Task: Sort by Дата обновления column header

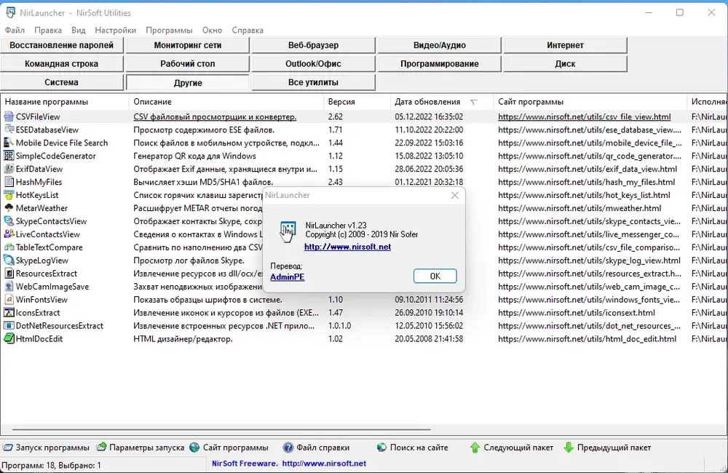Action: click(427, 102)
